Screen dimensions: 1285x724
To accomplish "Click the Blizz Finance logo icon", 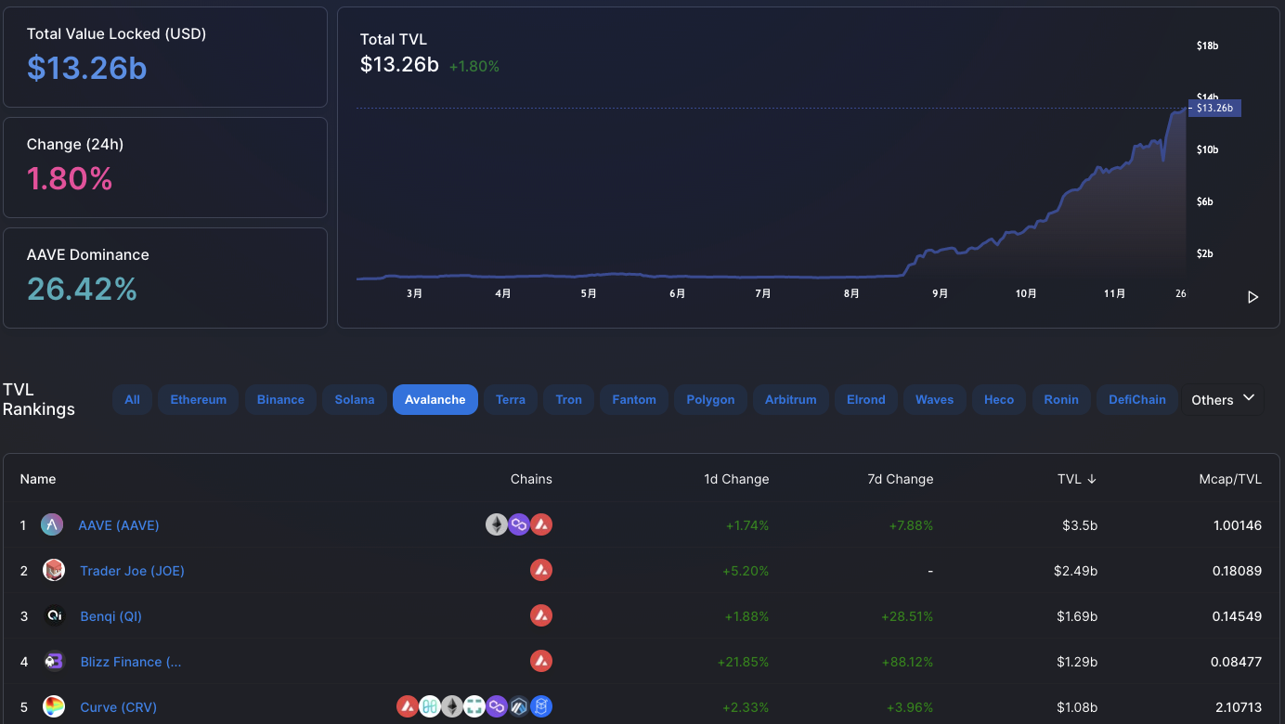I will coord(54,662).
